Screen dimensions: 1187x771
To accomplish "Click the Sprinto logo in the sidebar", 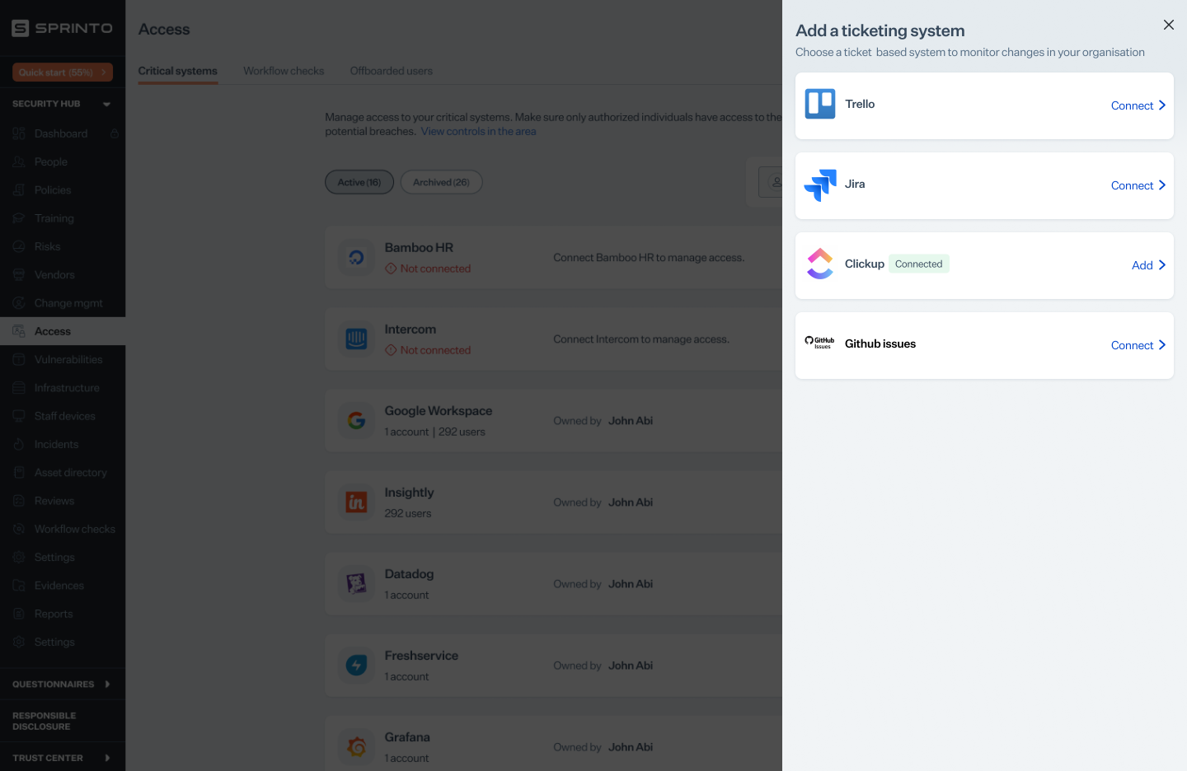I will coord(63,28).
